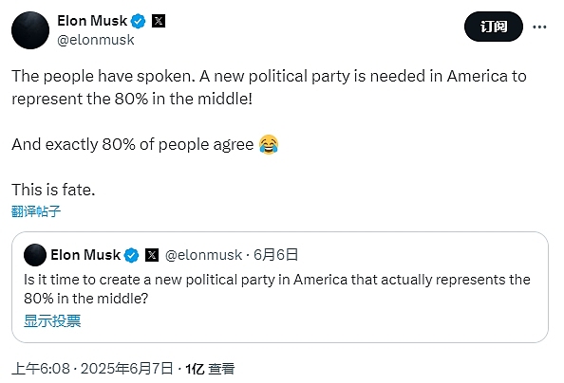Click the timestamp 上午6:08 · 2025年6月7日

pos(93,369)
